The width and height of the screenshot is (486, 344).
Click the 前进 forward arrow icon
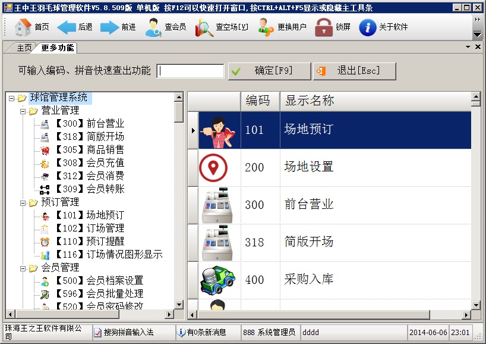pos(109,27)
